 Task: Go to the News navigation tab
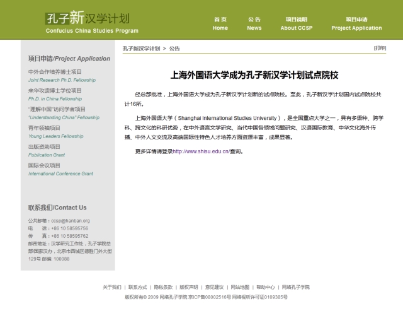(x=254, y=23)
